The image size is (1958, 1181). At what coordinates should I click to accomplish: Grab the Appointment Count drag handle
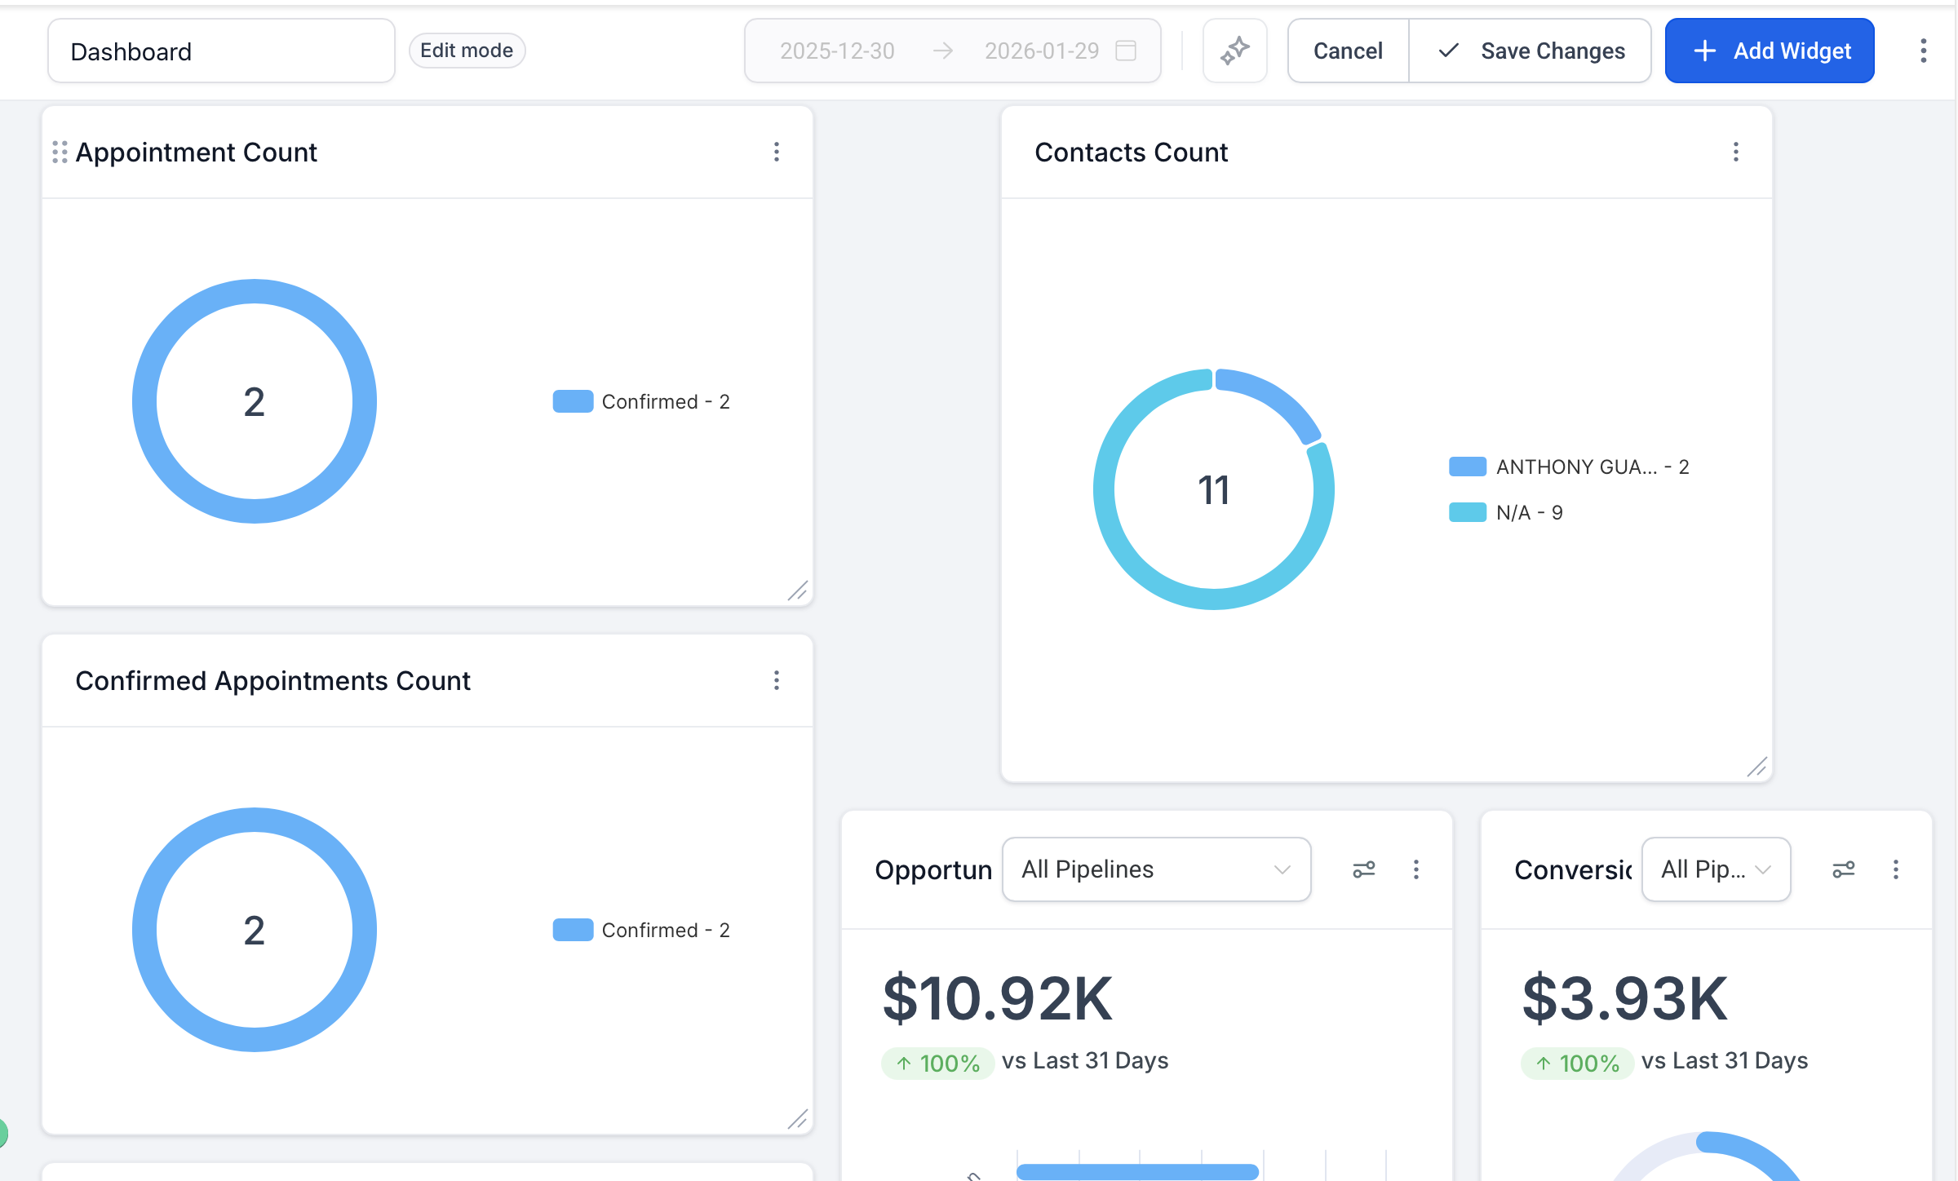coord(58,153)
